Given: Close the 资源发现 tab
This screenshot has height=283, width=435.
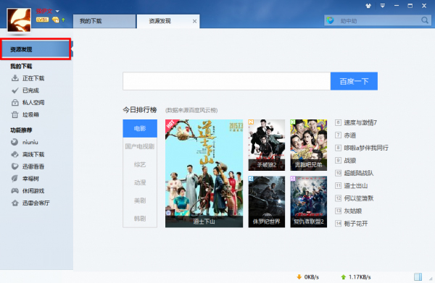Looking at the screenshot, I should coord(194,21).
